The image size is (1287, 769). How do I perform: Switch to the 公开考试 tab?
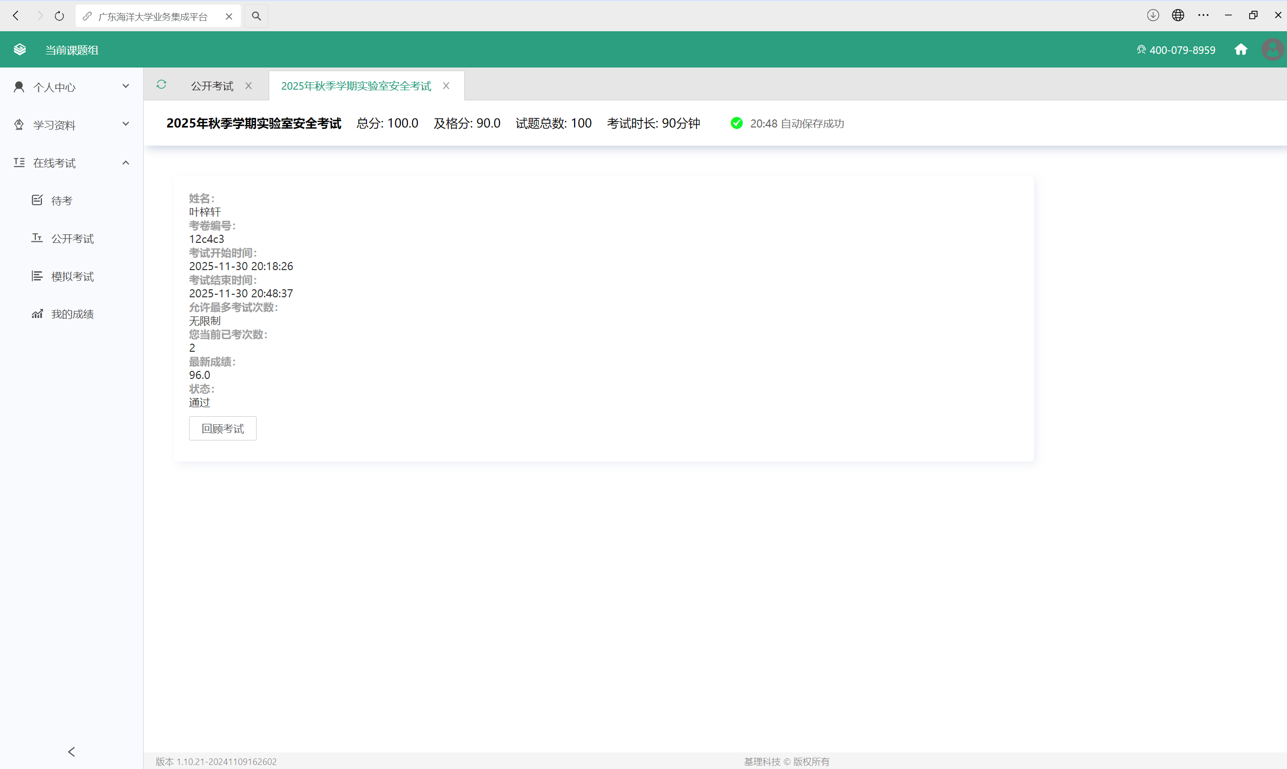[212, 86]
